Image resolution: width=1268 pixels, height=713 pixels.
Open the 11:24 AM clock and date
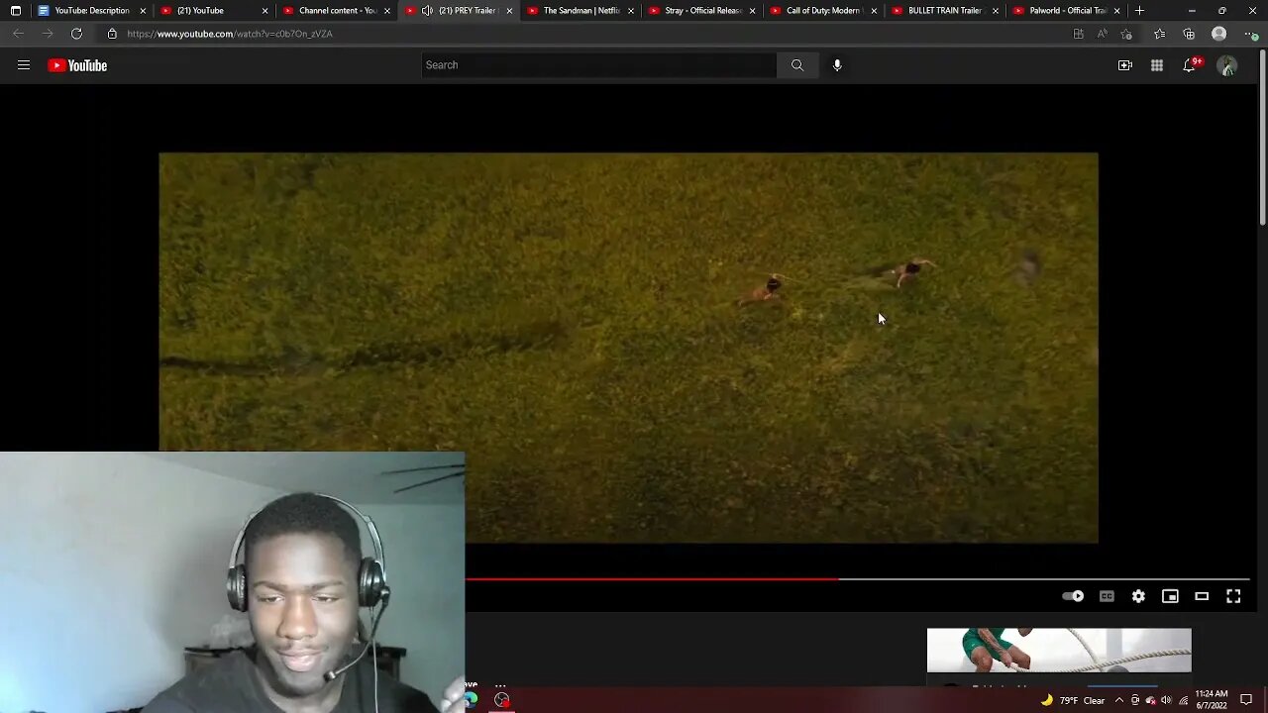tap(1212, 700)
